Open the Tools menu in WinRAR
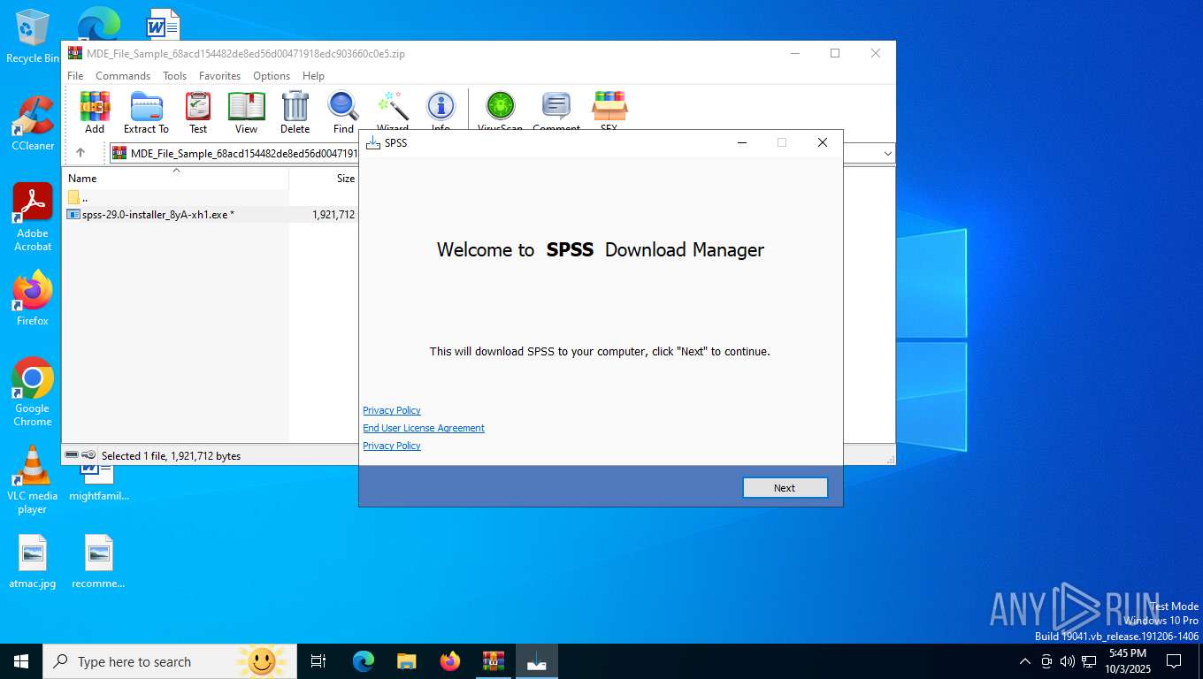The width and height of the screenshot is (1203, 679). tap(174, 76)
